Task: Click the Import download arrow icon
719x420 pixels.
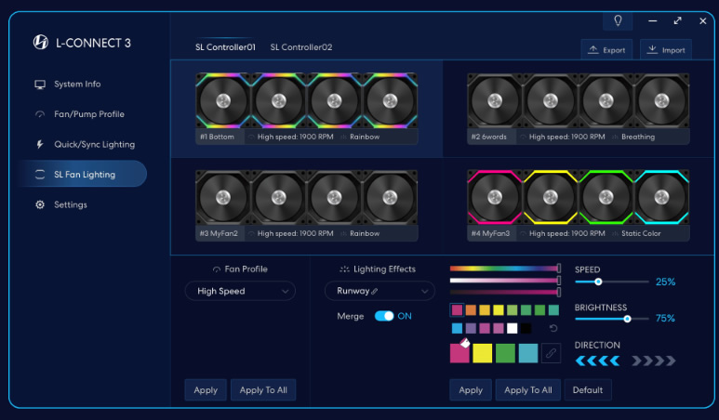Action: [652, 49]
